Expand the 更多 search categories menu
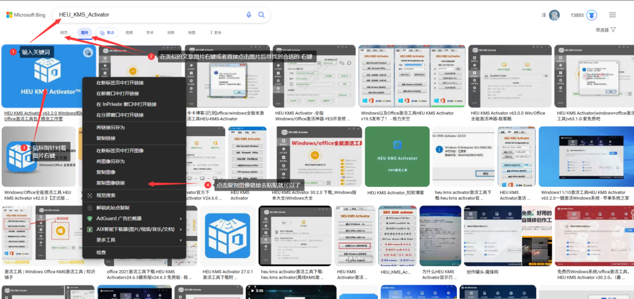The width and height of the screenshot is (634, 299). click(215, 32)
